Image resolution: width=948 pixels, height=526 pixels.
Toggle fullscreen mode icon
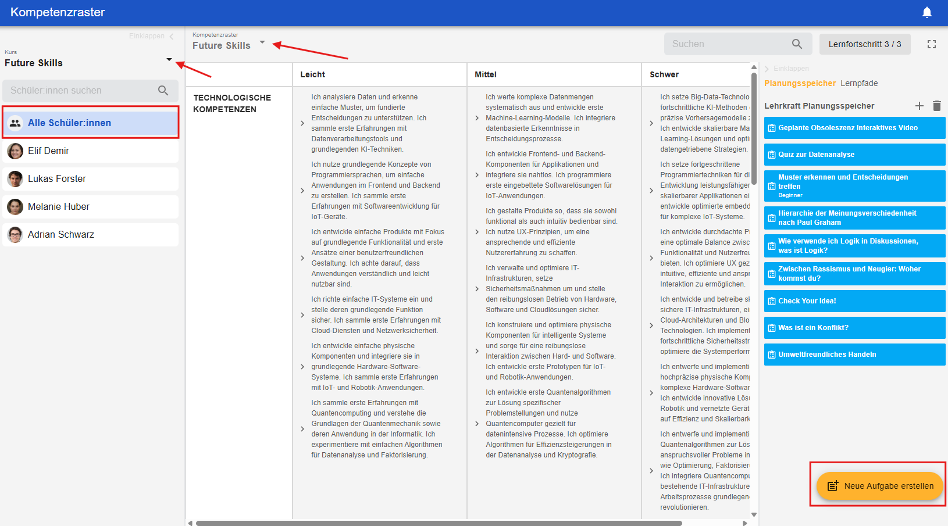931,44
